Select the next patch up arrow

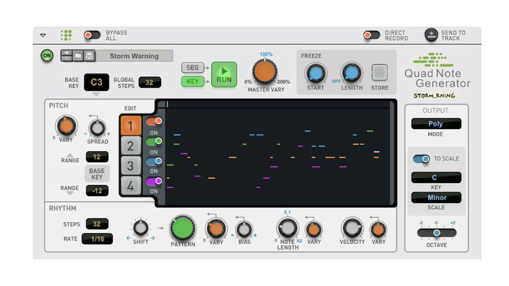[x=67, y=53]
